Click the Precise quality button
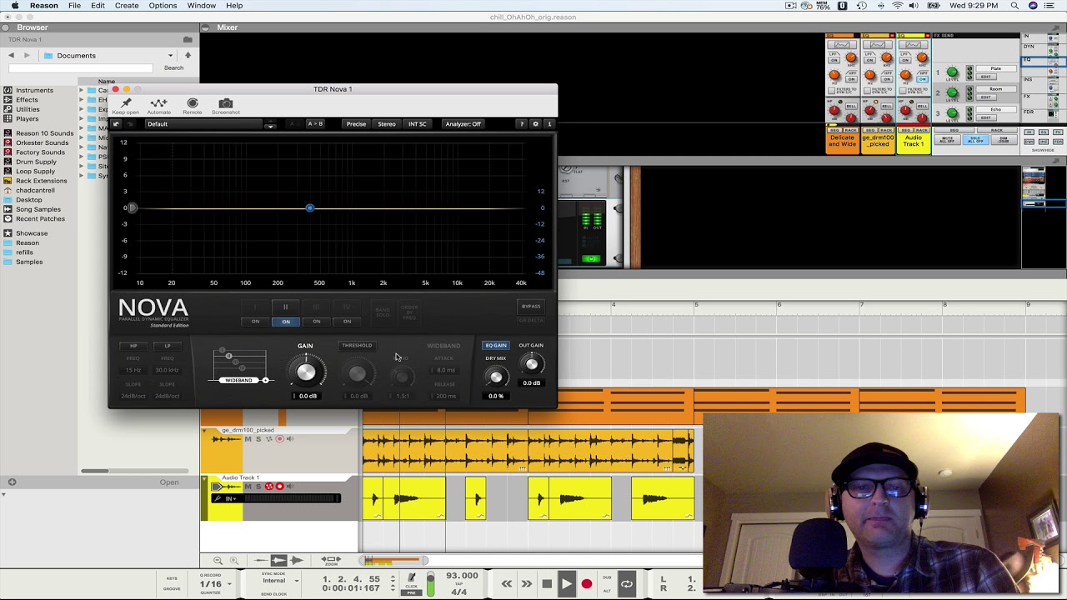Image resolution: width=1067 pixels, height=600 pixels. tap(356, 124)
